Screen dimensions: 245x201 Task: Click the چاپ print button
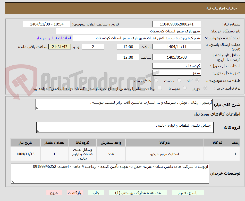point(96,193)
